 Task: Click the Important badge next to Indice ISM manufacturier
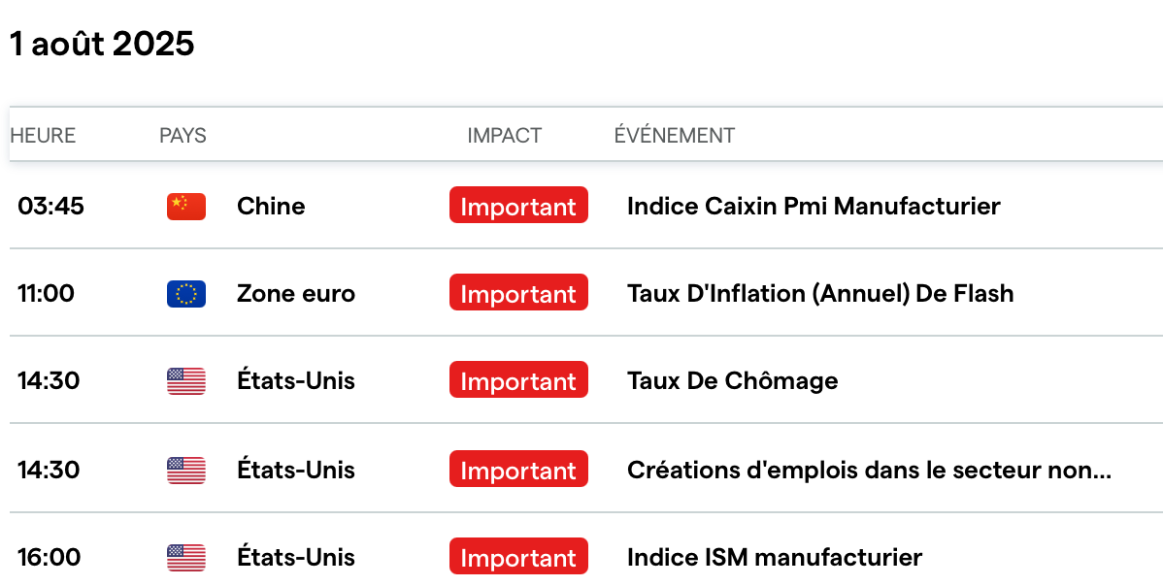[518, 558]
